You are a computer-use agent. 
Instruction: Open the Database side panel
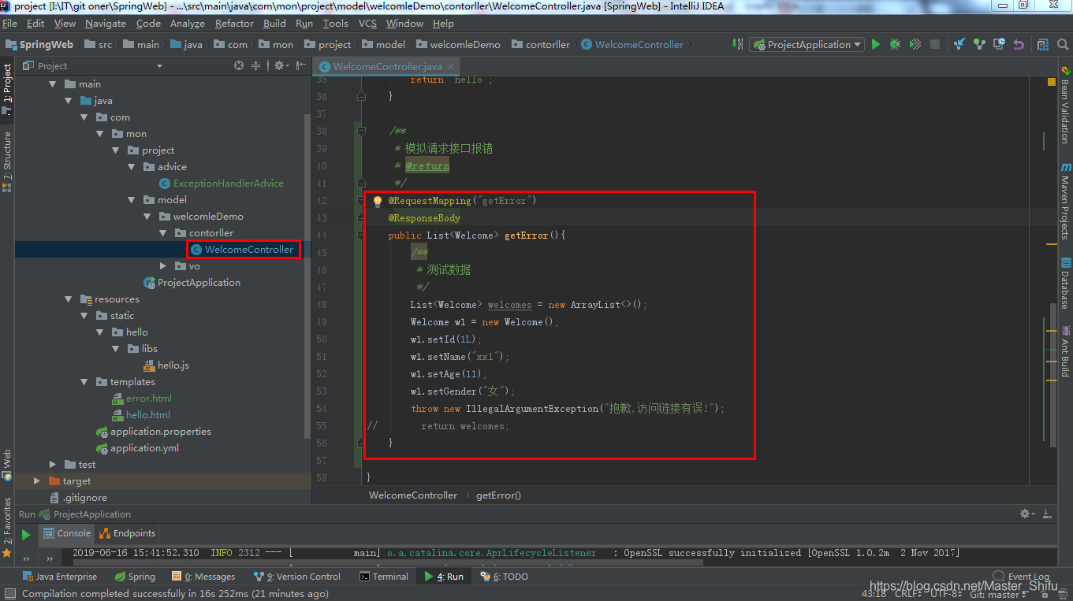(1065, 283)
